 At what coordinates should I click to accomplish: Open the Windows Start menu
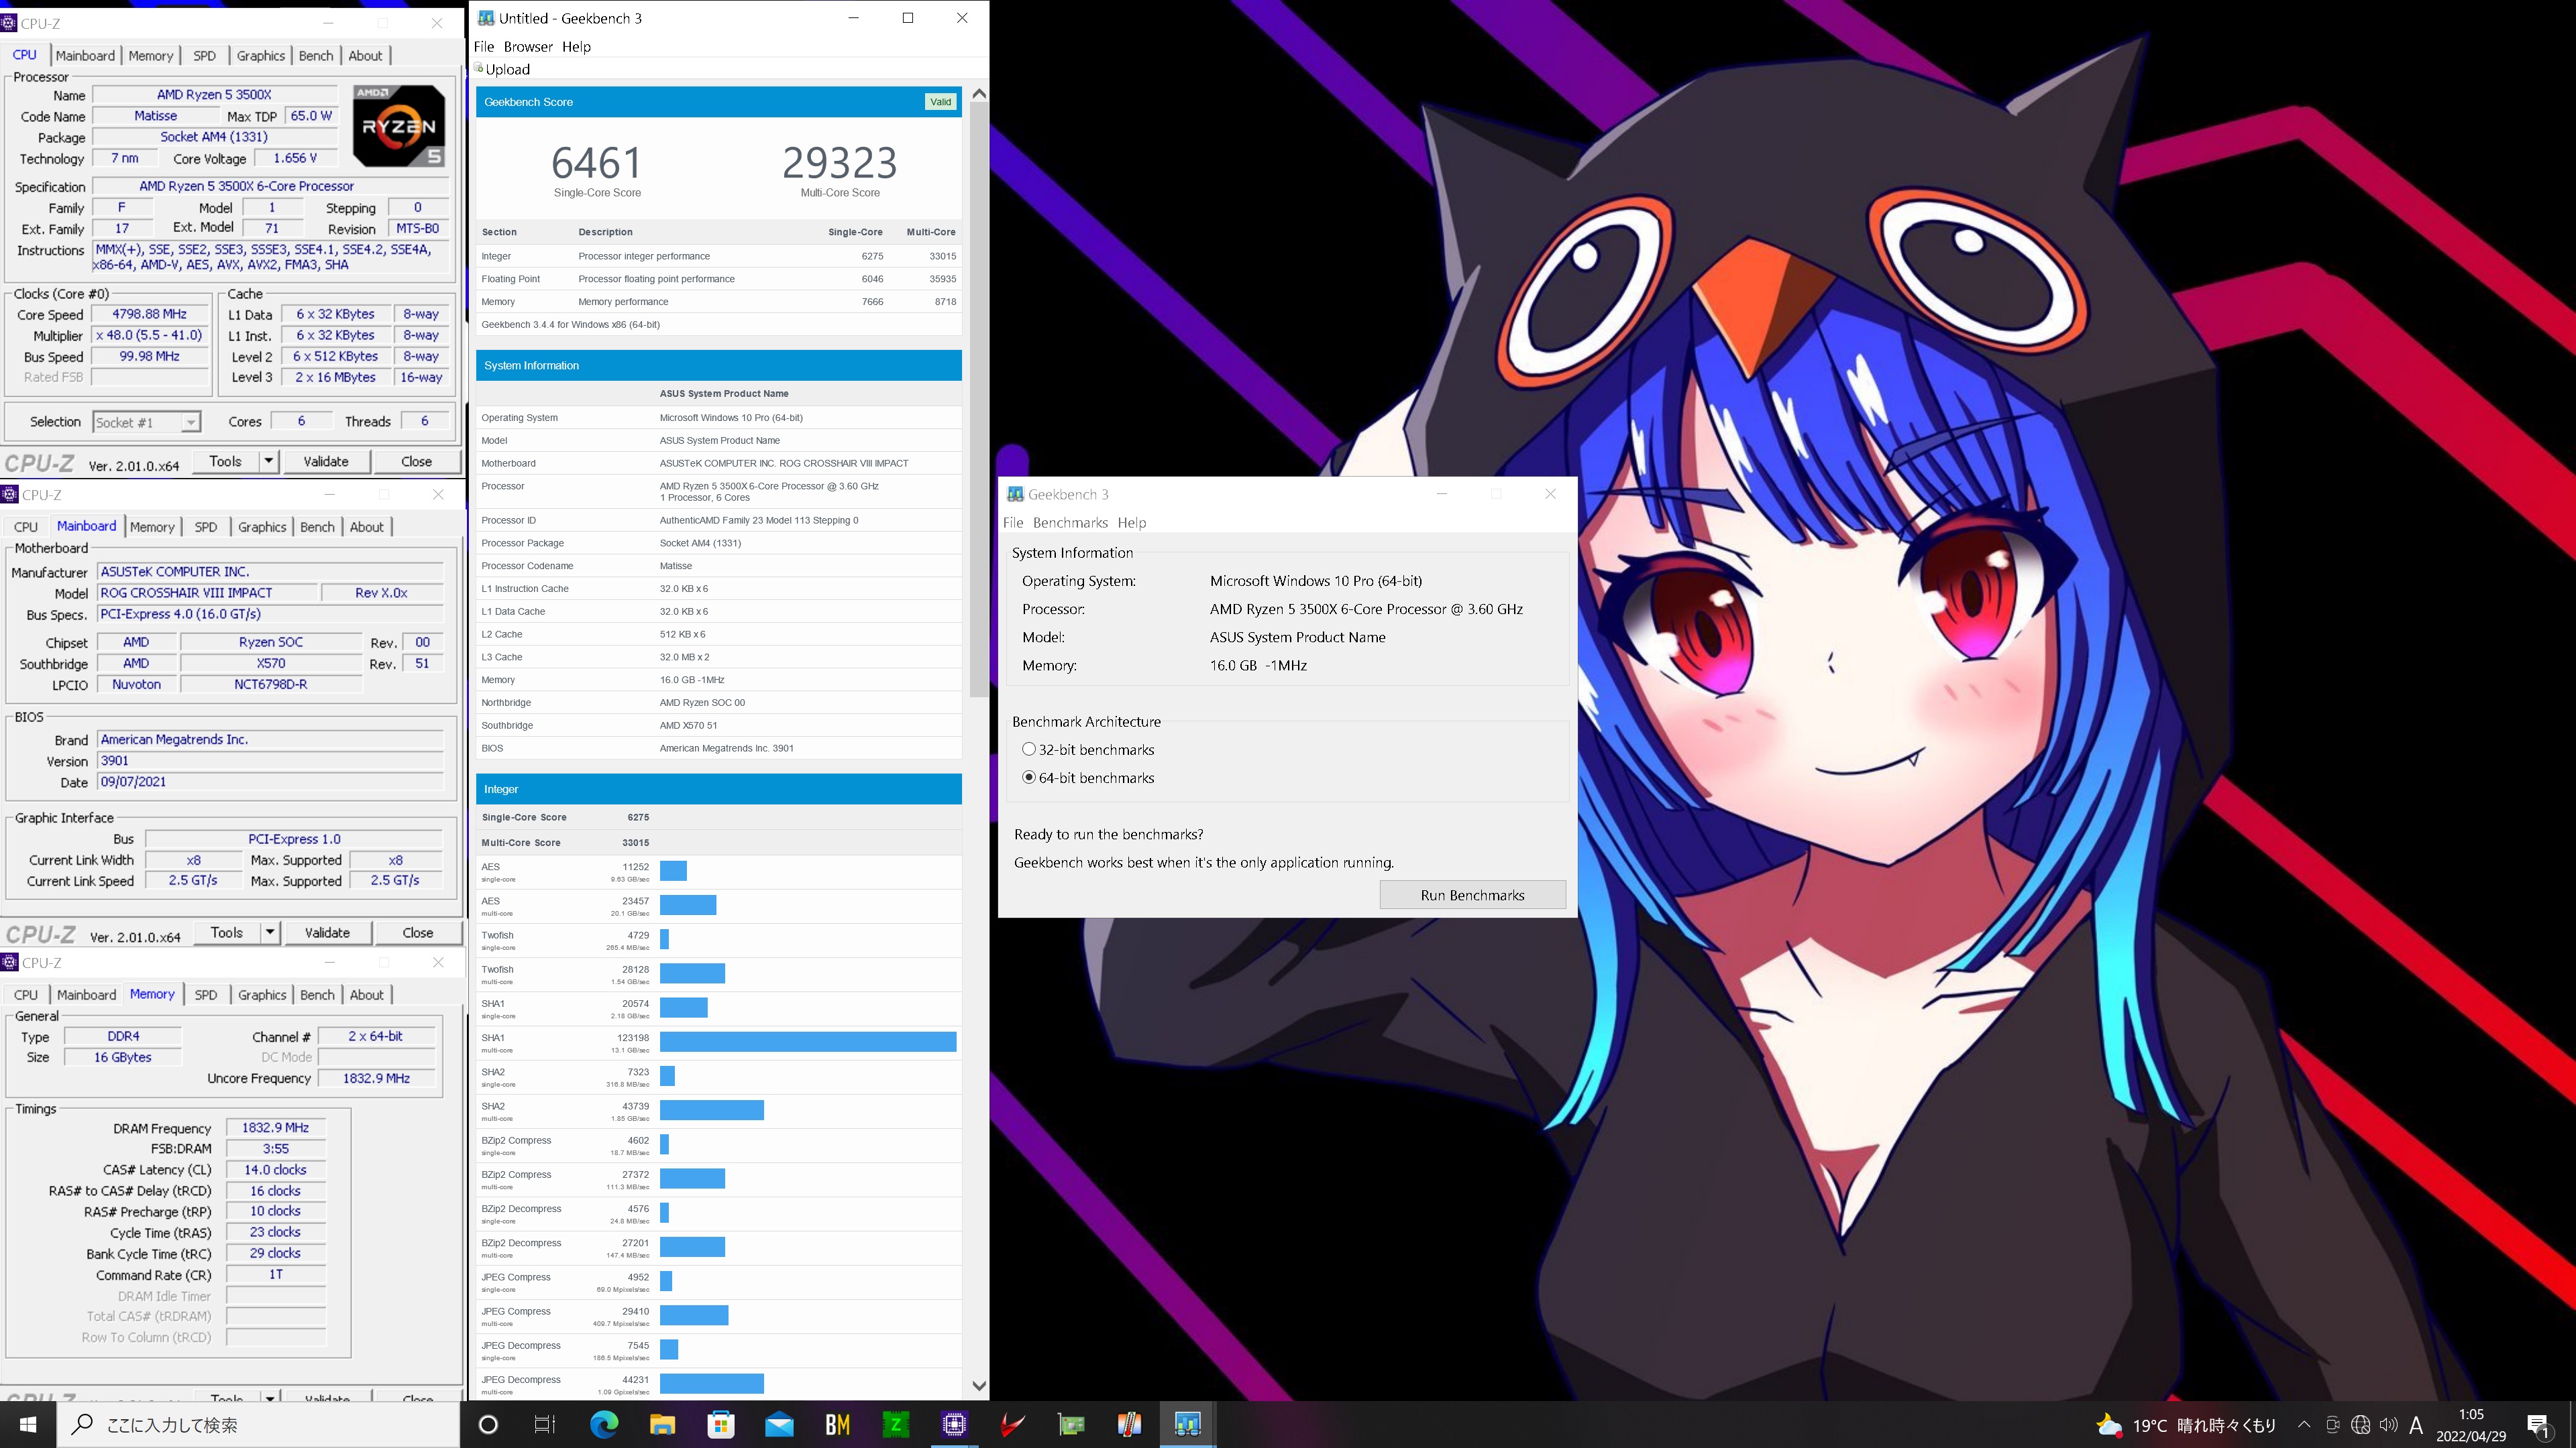(x=28, y=1424)
